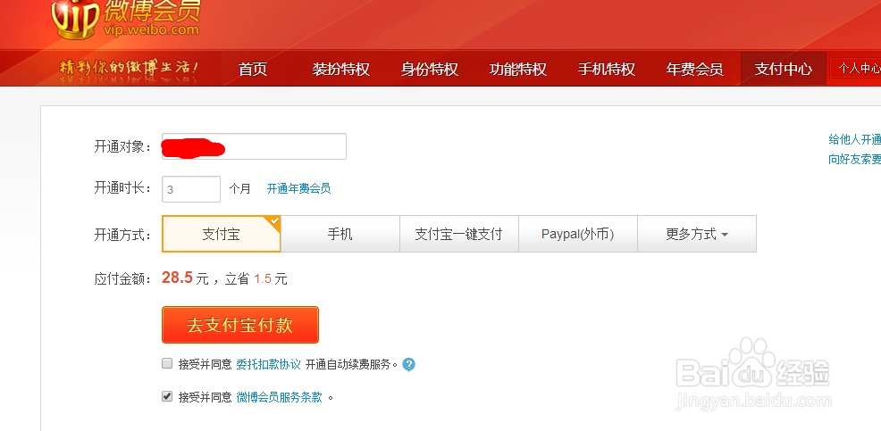Viewport: 881px width, 431px height.
Task: Open 委托扣款协议 link
Action: coord(269,365)
